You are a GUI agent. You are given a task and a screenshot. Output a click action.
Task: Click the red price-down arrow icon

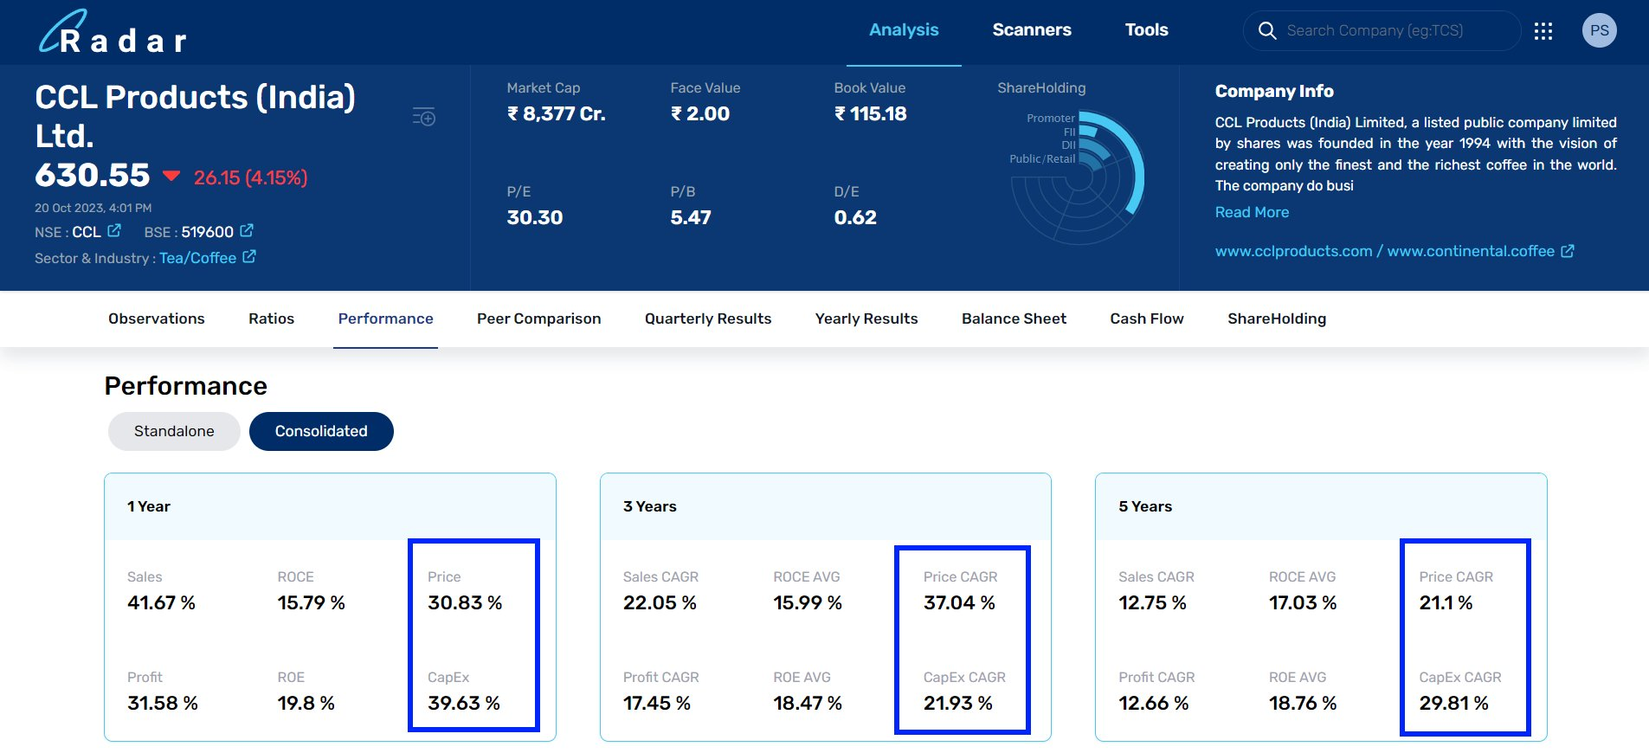(171, 176)
